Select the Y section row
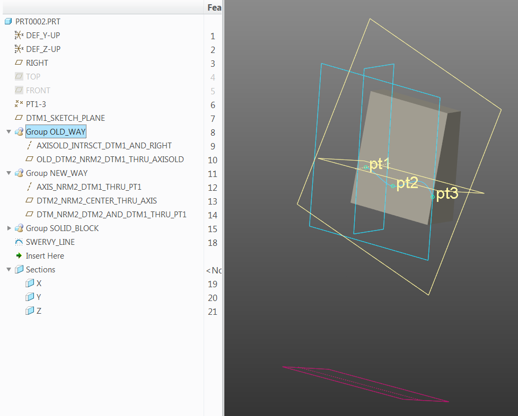The width and height of the screenshot is (518, 416). 39,297
